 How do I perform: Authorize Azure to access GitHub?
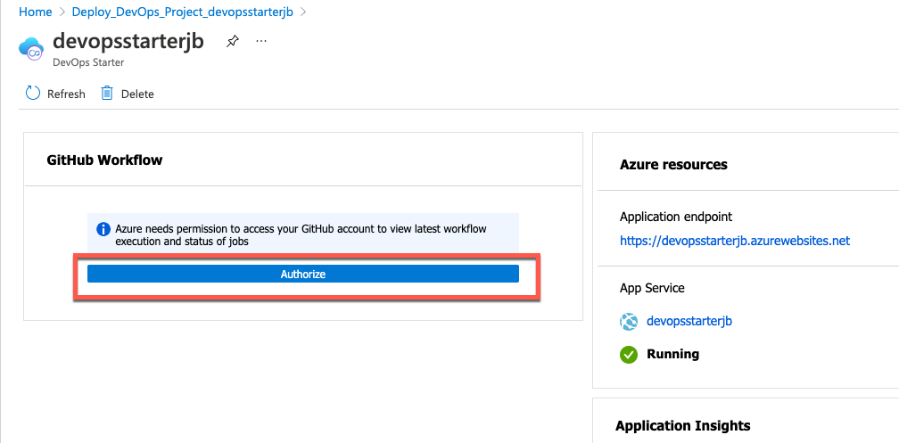tap(302, 274)
